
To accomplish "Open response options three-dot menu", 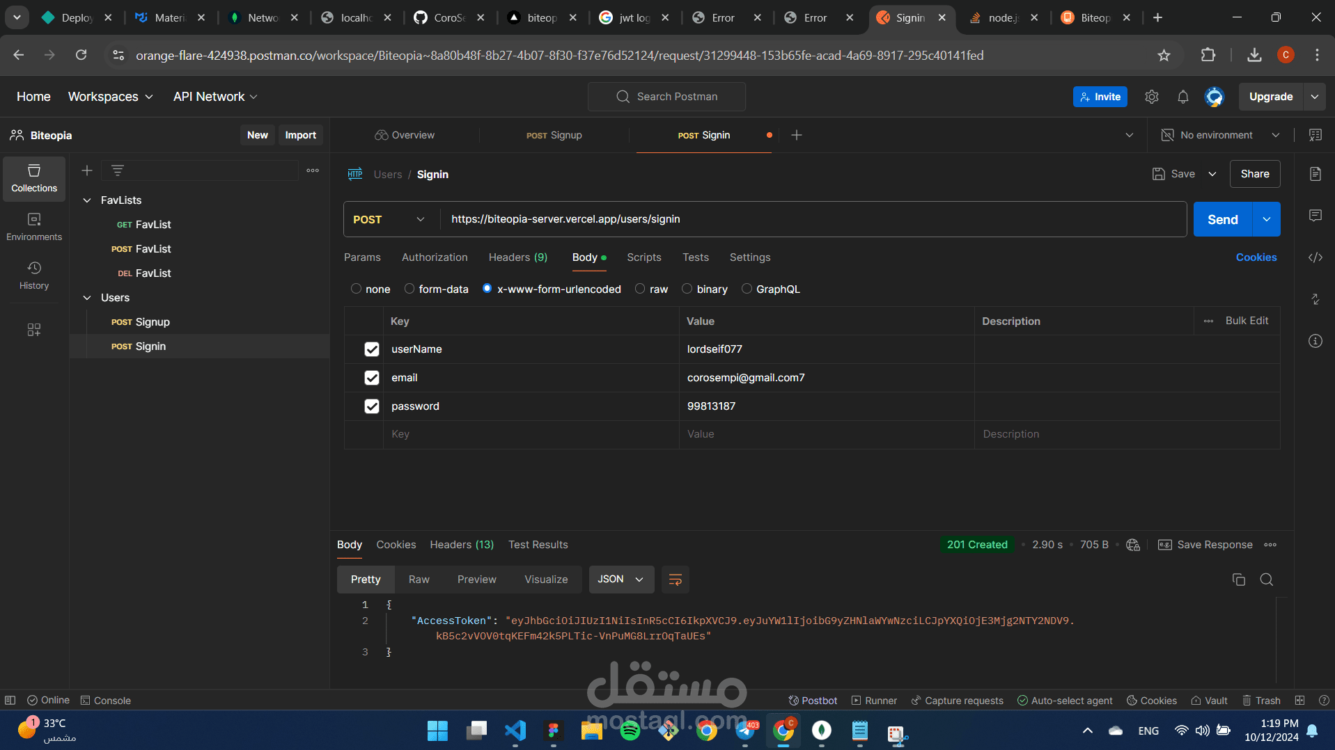I will (x=1271, y=545).
